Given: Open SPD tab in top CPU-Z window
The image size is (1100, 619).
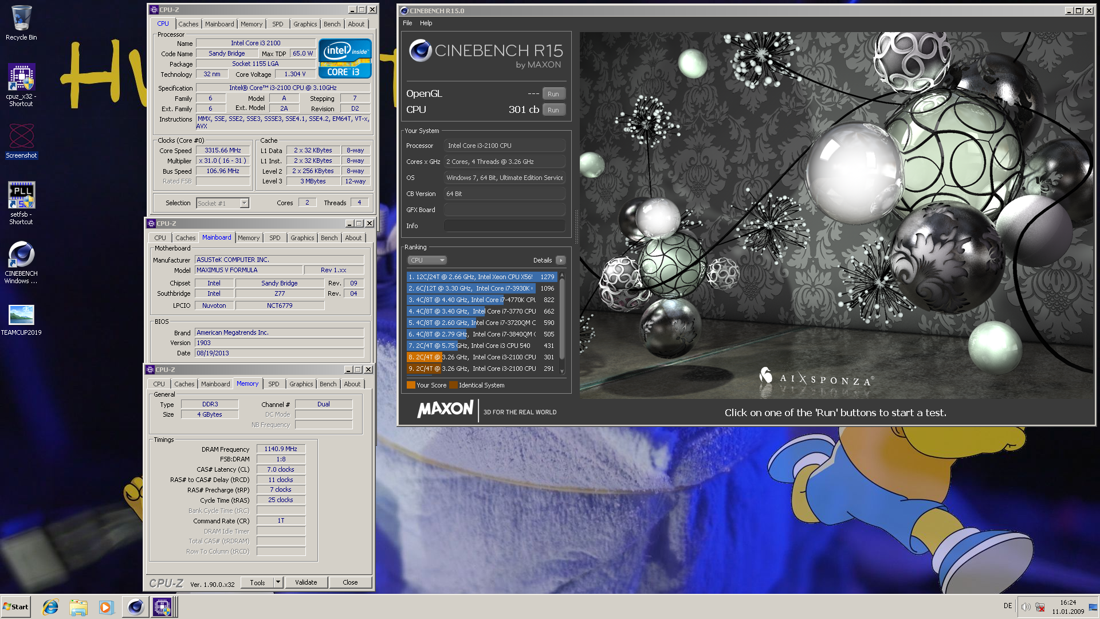Looking at the screenshot, I should pos(277,24).
